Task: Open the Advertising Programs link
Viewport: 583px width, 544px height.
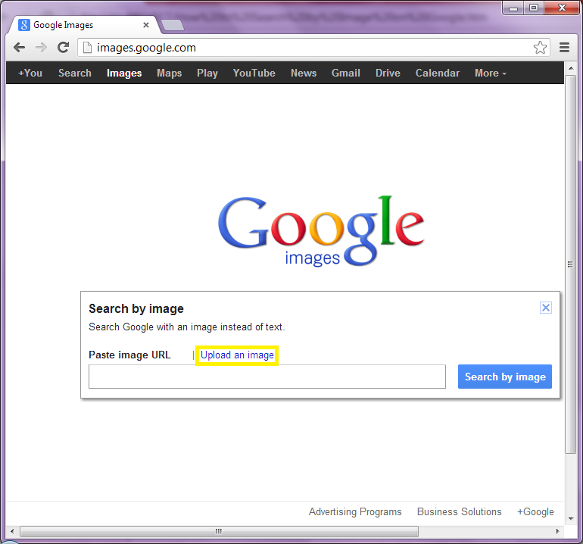Action: pos(355,512)
